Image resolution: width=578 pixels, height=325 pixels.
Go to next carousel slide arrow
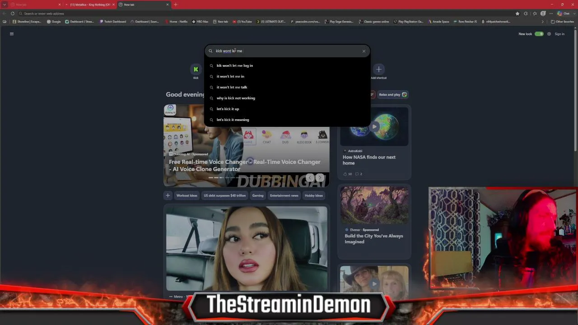click(x=320, y=178)
